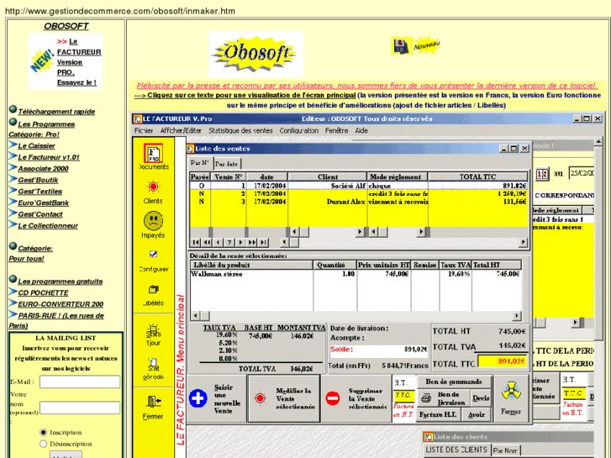
Task: Open the Le Collectionneur link
Action: [x=48, y=226]
